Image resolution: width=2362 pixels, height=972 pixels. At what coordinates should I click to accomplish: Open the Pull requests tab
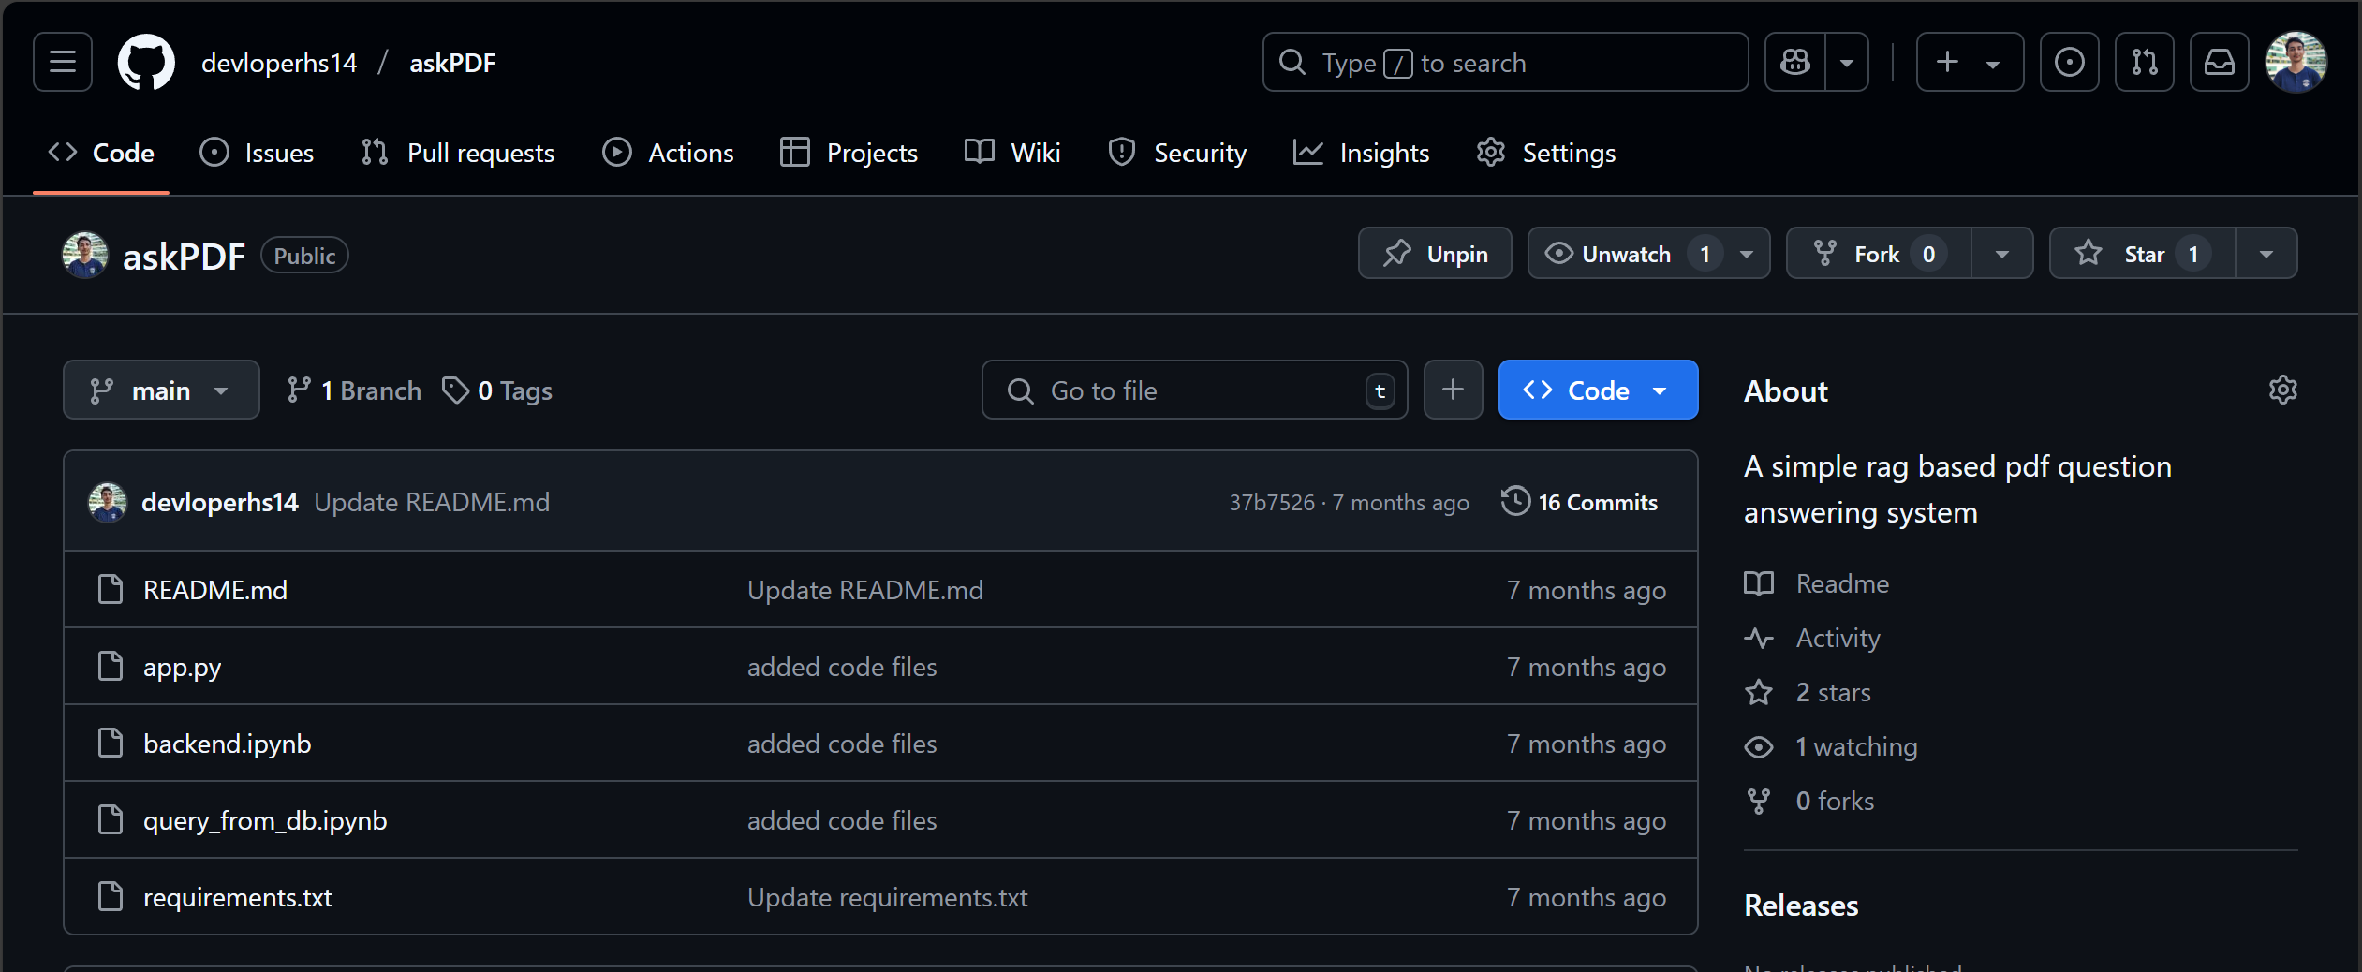[x=458, y=153]
